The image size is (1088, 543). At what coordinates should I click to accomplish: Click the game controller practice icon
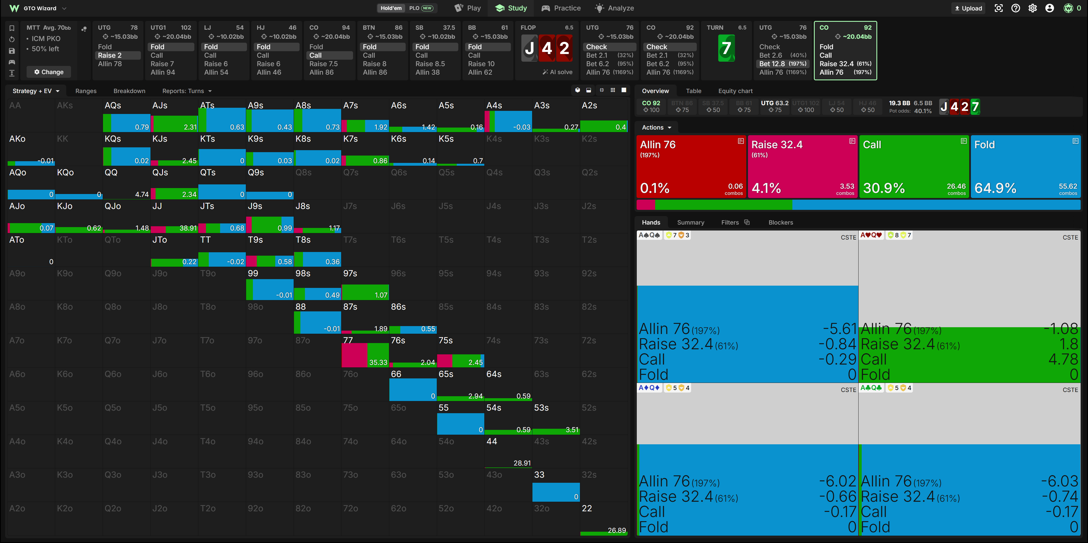click(12, 62)
